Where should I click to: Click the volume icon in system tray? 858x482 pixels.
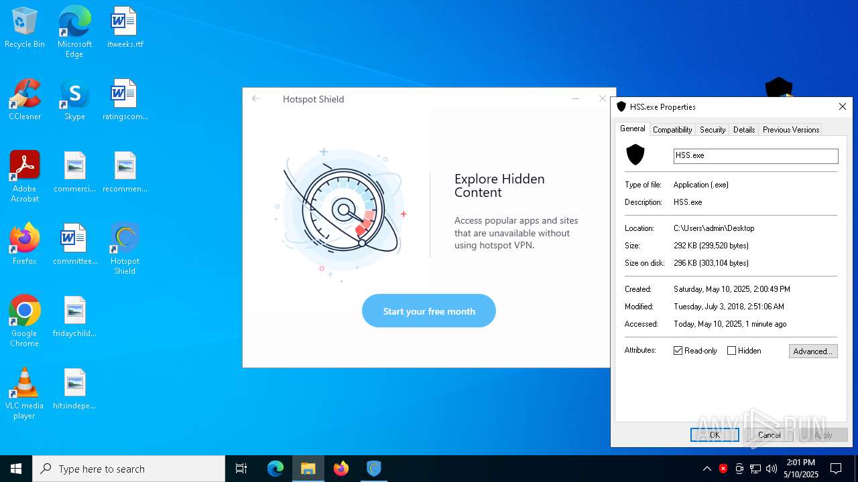[x=772, y=469]
